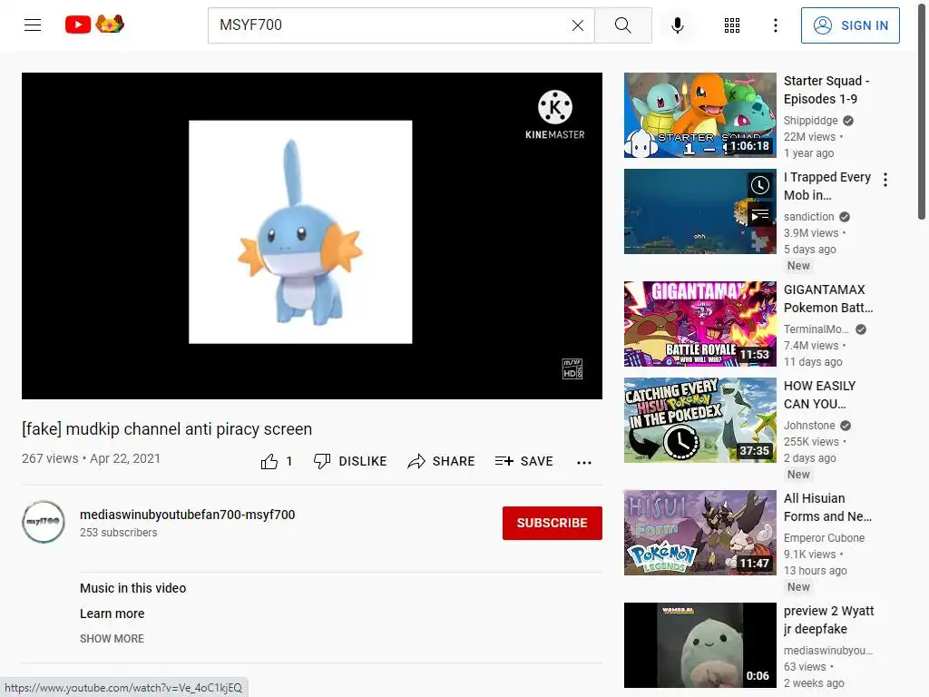This screenshot has width=929, height=697.
Task: Search with your voice microphone
Action: [678, 25]
